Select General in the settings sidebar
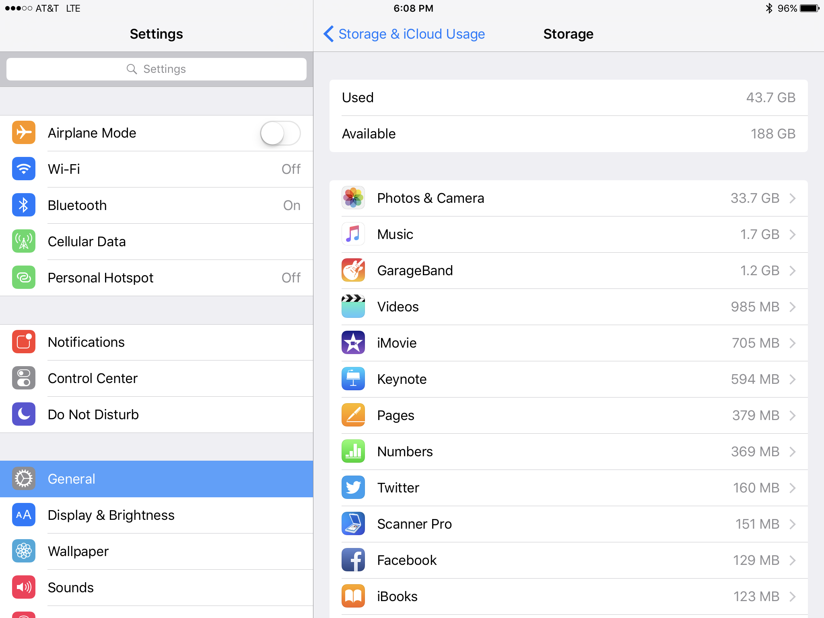Image resolution: width=824 pixels, height=618 pixels. coord(157,479)
